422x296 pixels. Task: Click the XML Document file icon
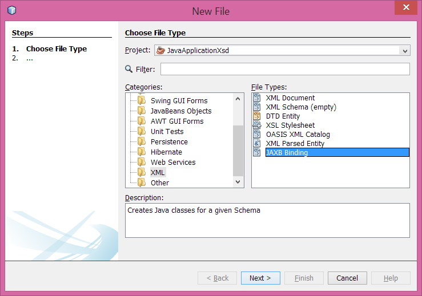click(x=257, y=98)
